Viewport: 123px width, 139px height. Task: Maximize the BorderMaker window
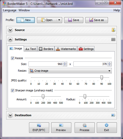pyautogui.click(x=106, y=3)
